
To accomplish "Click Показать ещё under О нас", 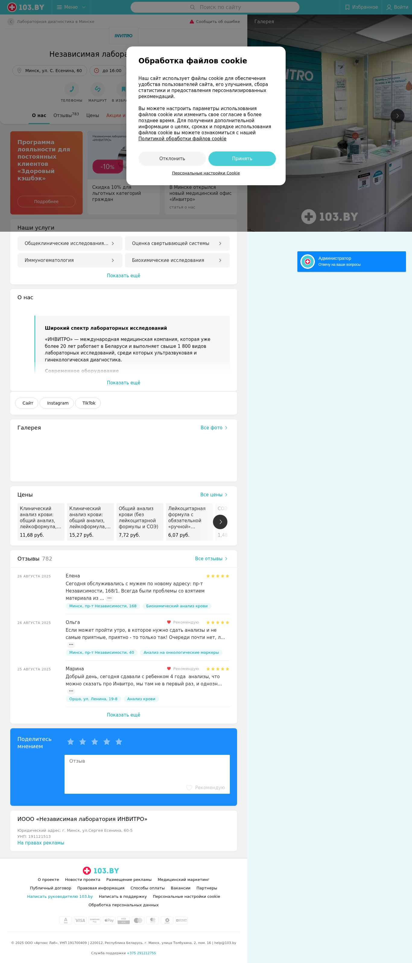I will [x=124, y=383].
